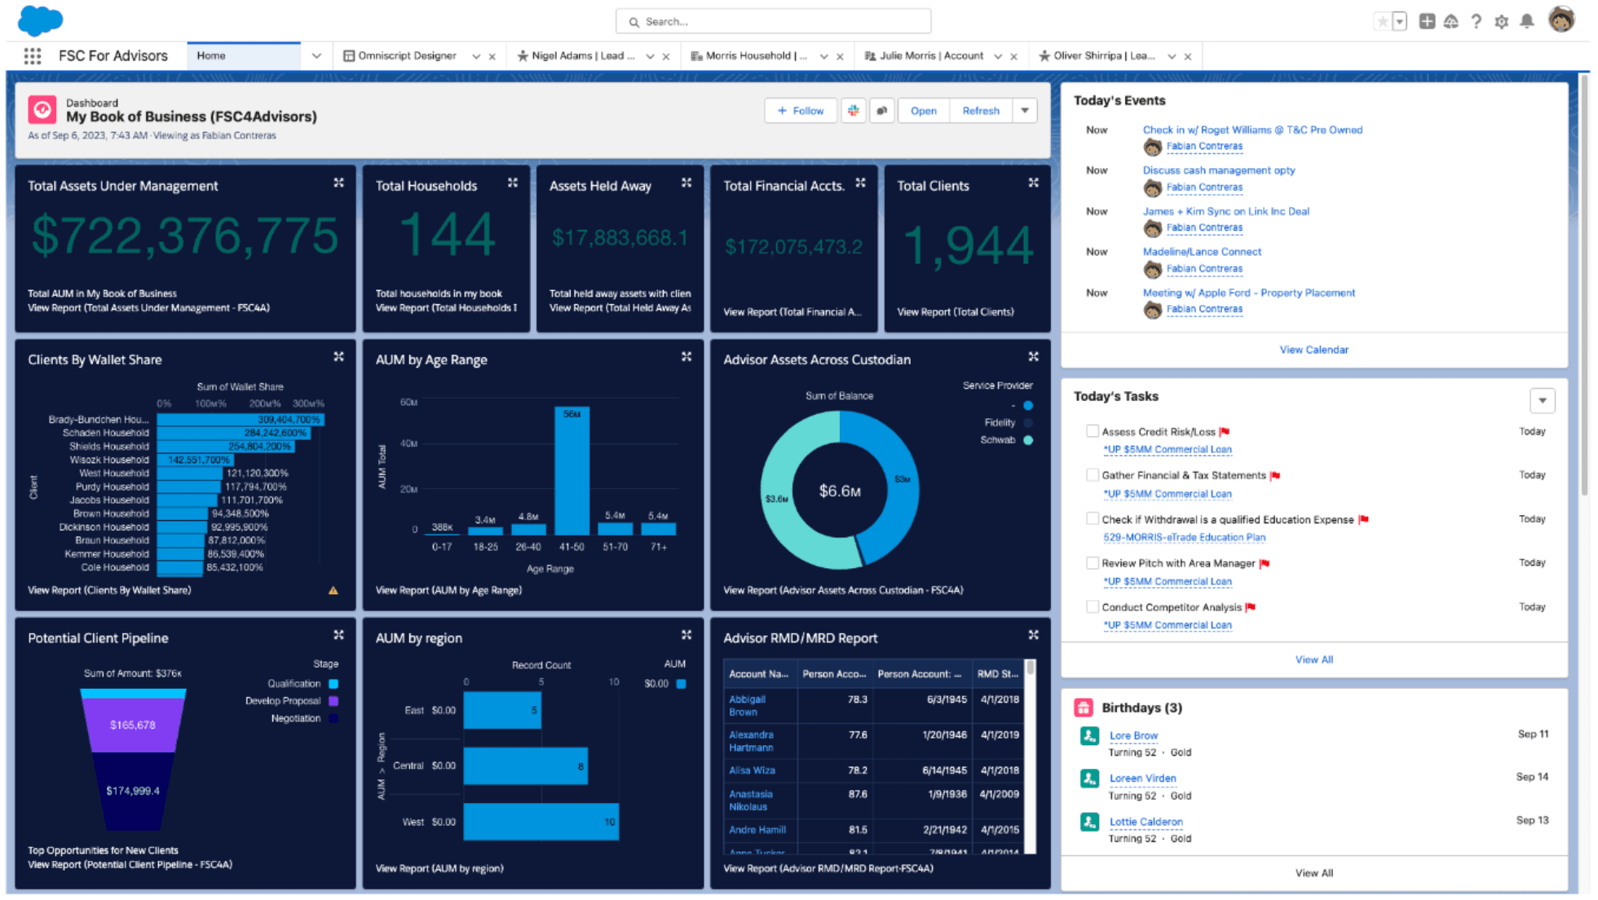Open the Discuss cash management opty event
Viewport: 1598px width, 900px height.
[x=1218, y=170]
